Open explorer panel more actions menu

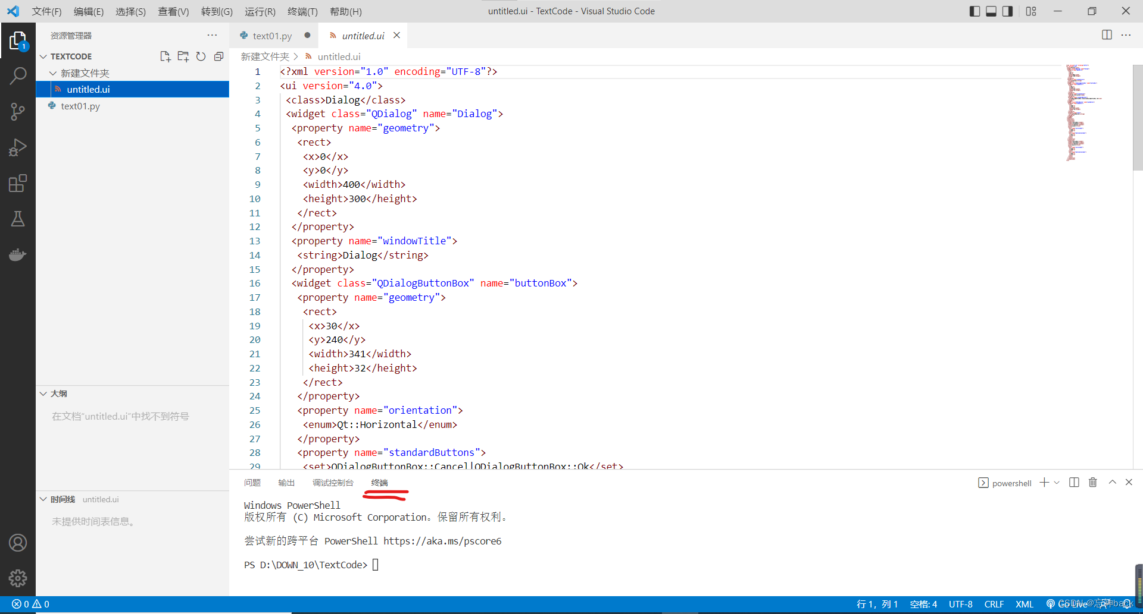click(x=212, y=35)
